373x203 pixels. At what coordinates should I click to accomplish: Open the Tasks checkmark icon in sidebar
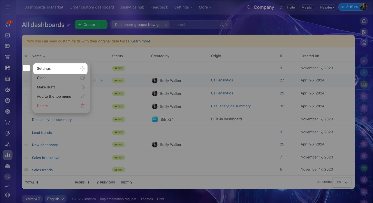[8, 35]
